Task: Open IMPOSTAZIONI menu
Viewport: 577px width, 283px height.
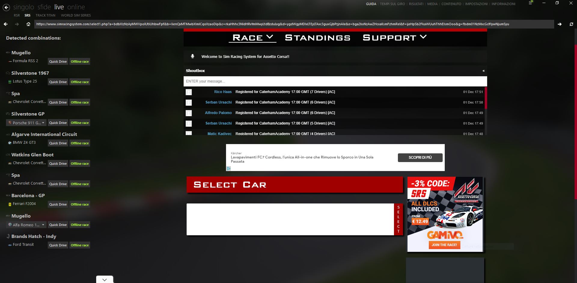Action: 476,4
